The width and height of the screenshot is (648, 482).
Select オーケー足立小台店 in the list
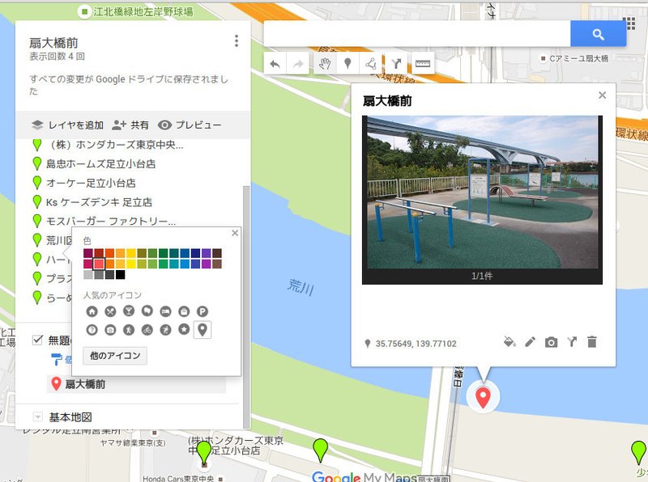91,183
